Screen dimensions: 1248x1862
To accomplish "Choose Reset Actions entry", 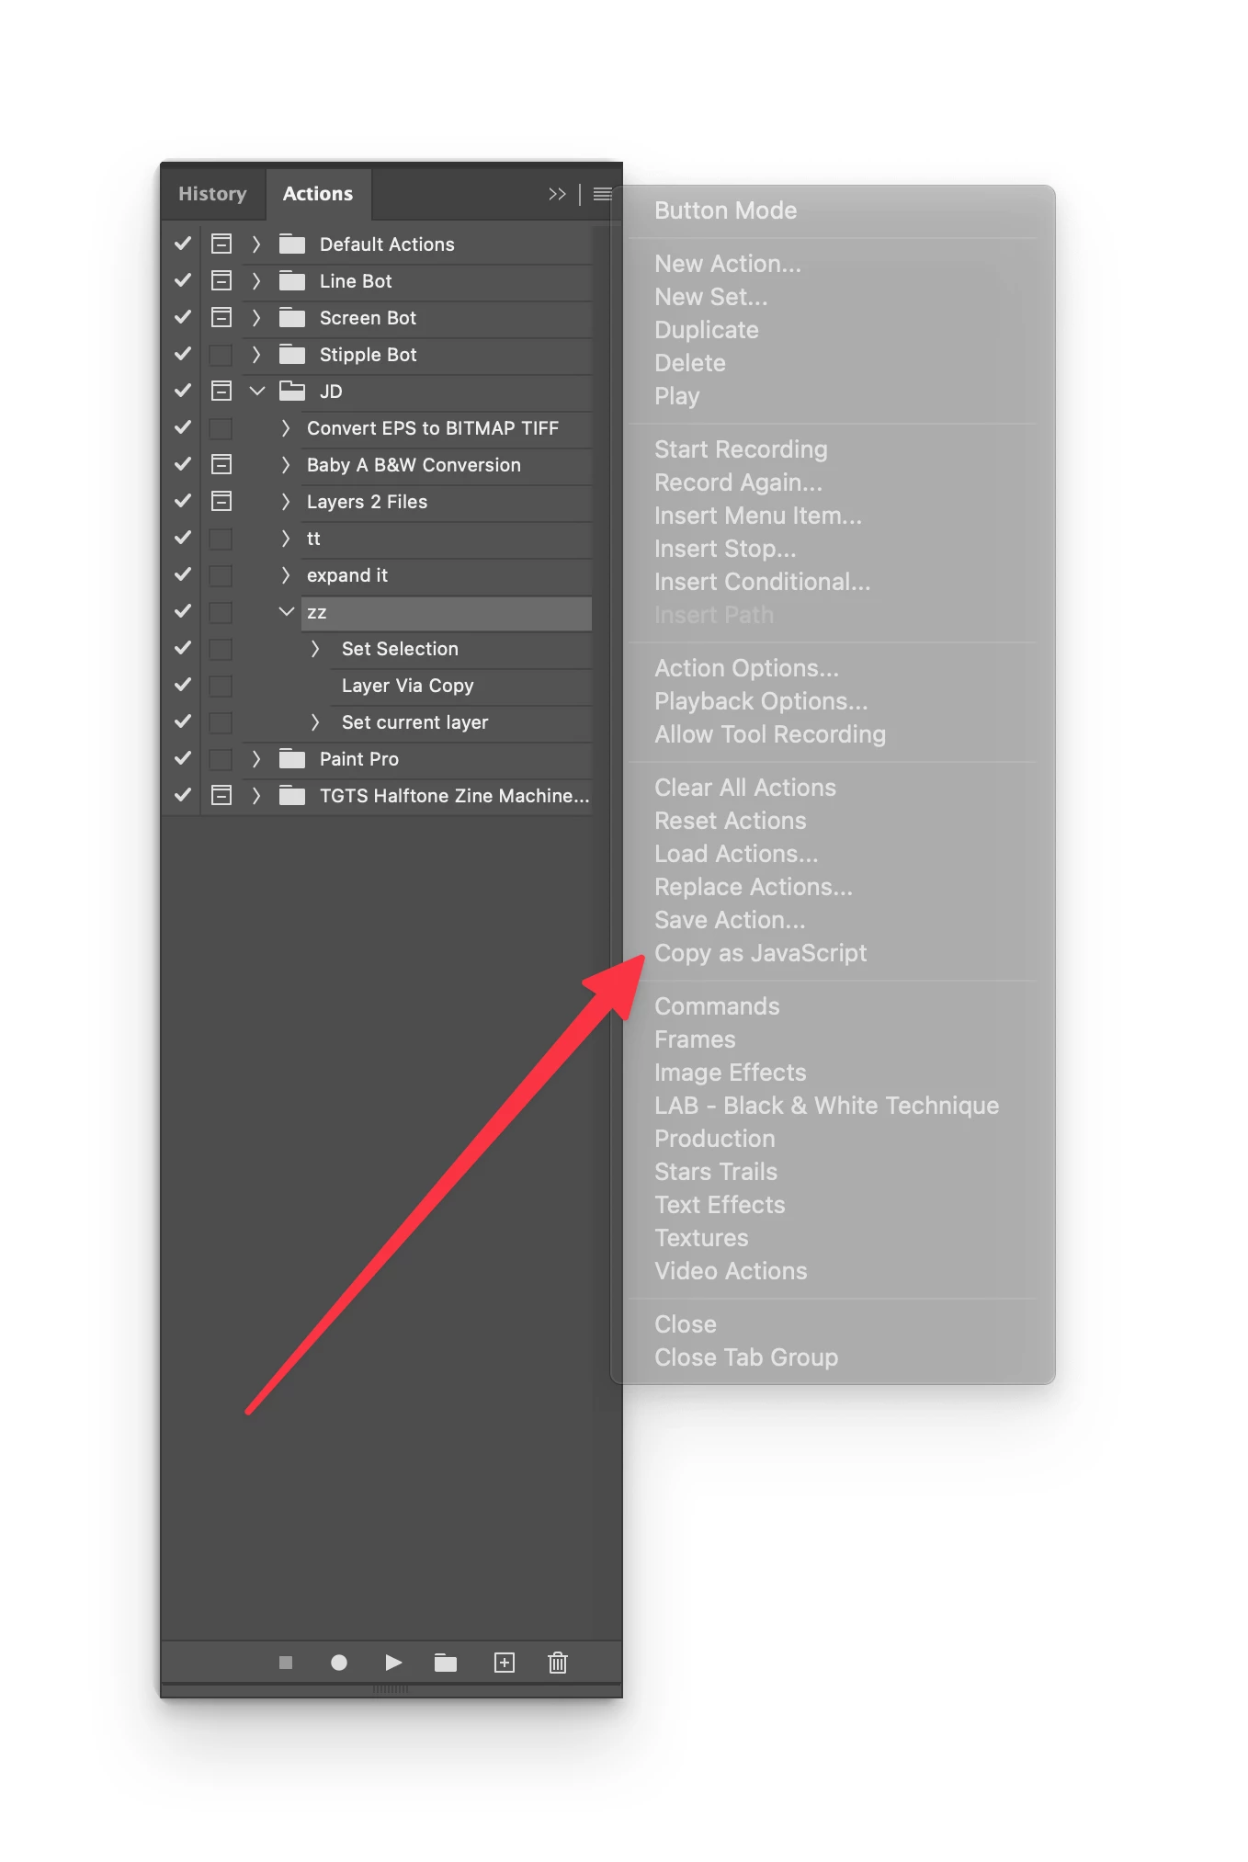I will 731,821.
